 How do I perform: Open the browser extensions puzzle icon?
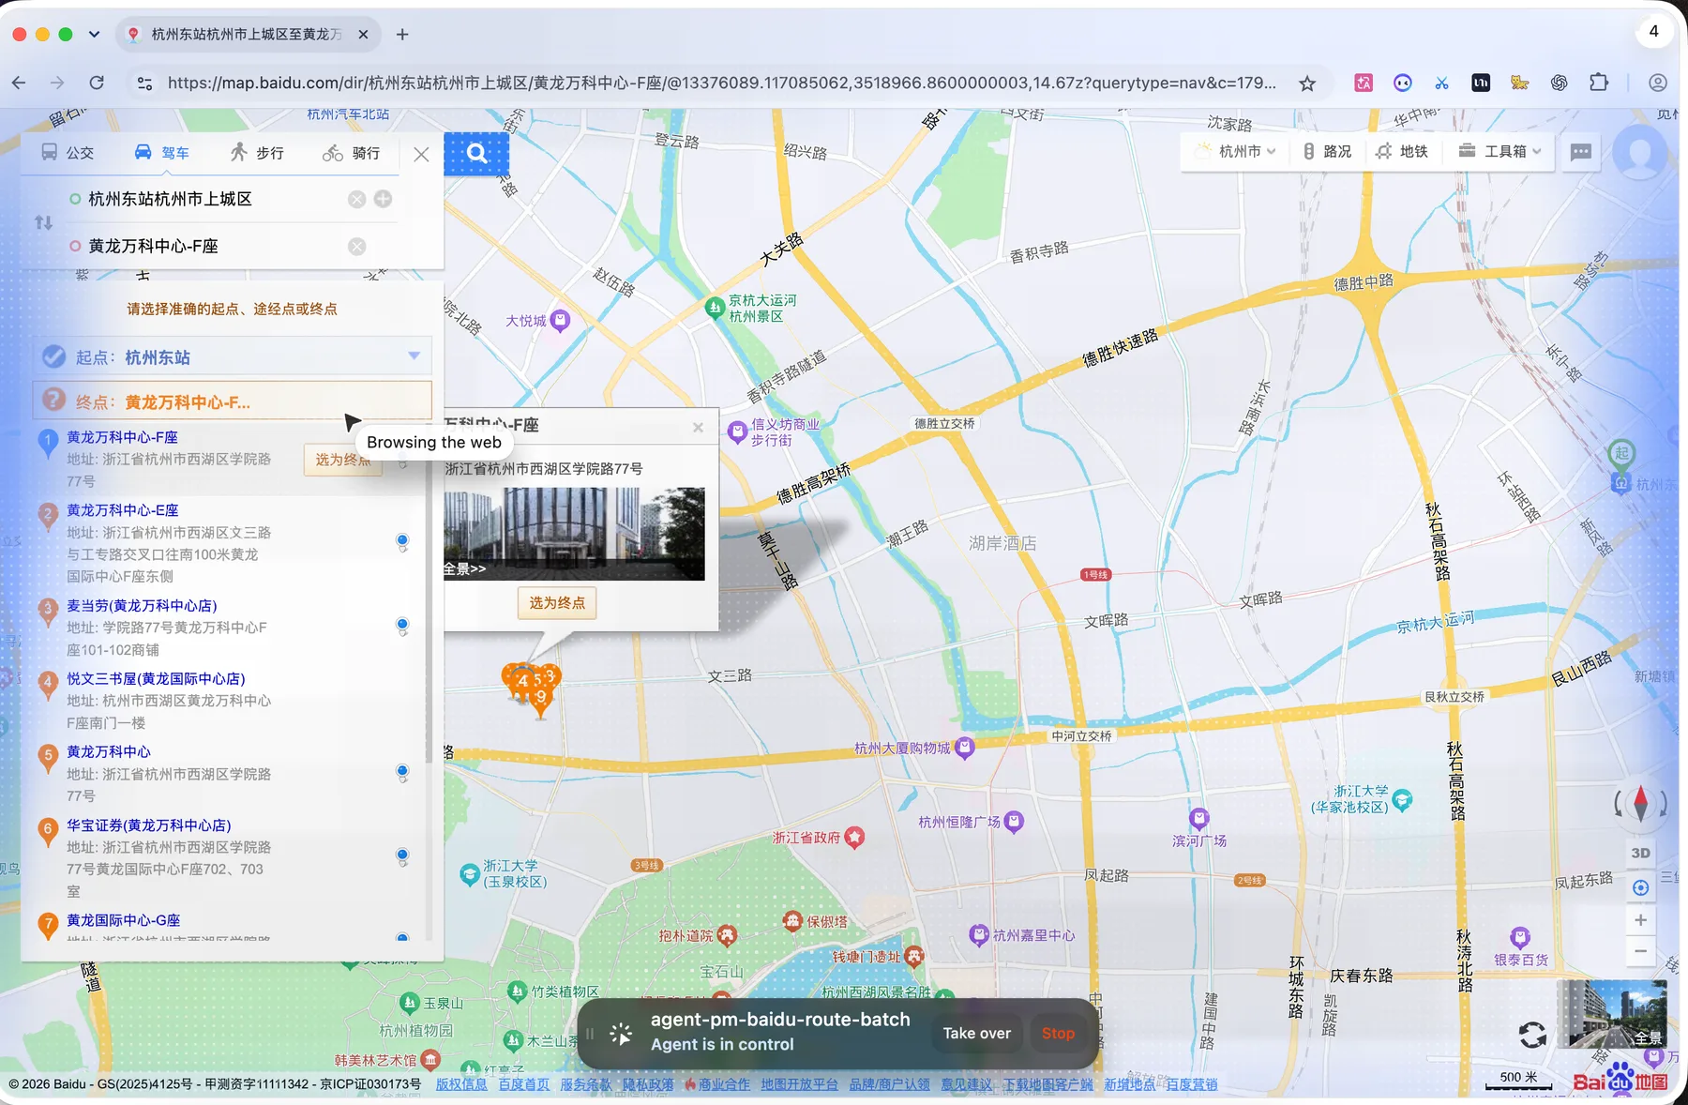pyautogui.click(x=1599, y=83)
